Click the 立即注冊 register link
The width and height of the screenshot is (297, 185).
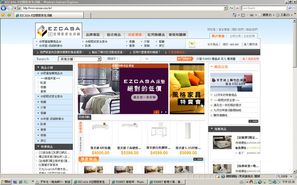click(x=235, y=36)
